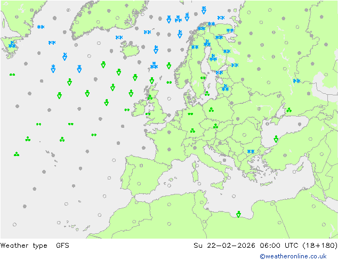Select the "Su 22-02-2026" date text
The height and width of the screenshot is (261, 338).
(x=224, y=245)
